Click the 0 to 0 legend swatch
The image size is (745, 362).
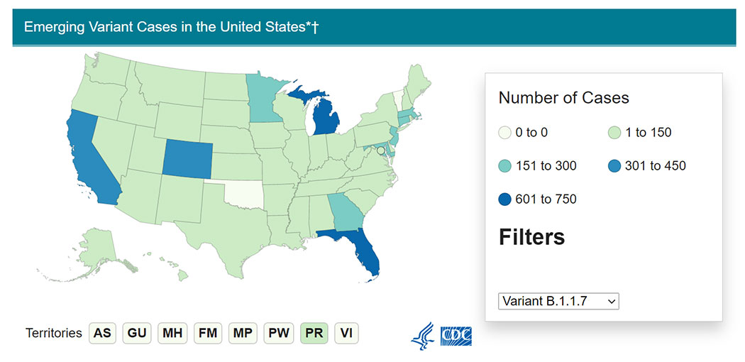505,133
